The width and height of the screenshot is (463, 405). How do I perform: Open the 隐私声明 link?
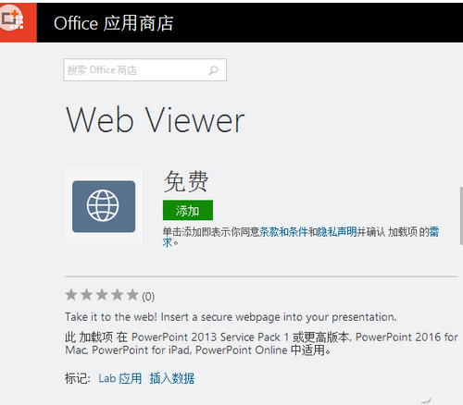point(337,232)
